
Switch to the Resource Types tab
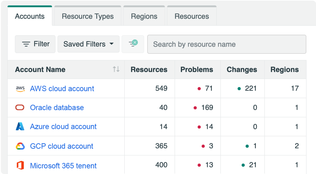click(88, 16)
